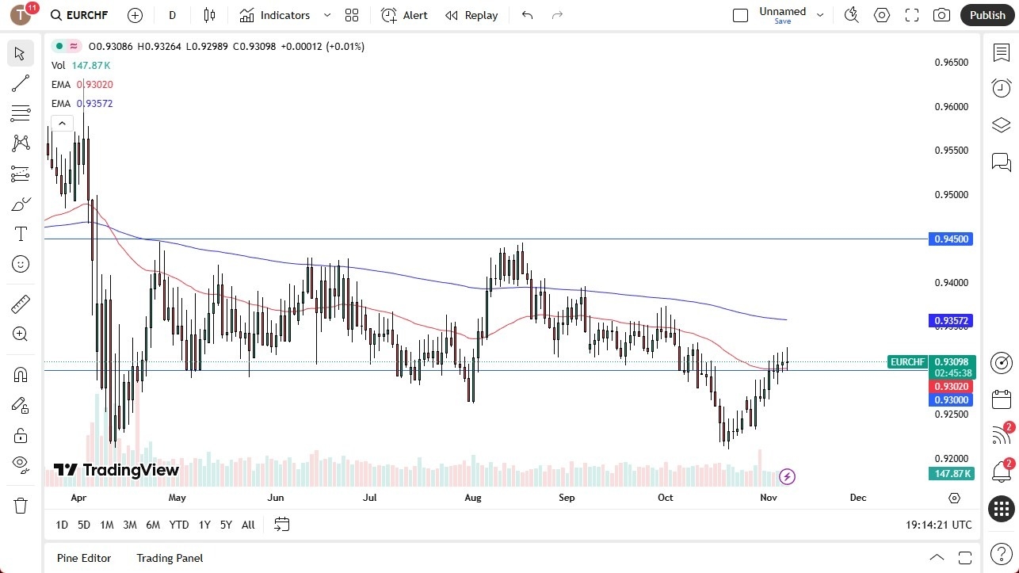This screenshot has height=573, width=1019.
Task: Click the EURCHF symbol search field
Action: click(x=87, y=14)
